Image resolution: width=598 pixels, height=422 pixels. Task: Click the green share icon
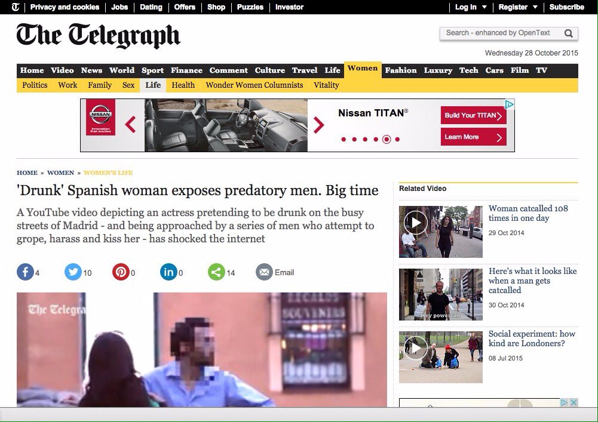(216, 272)
